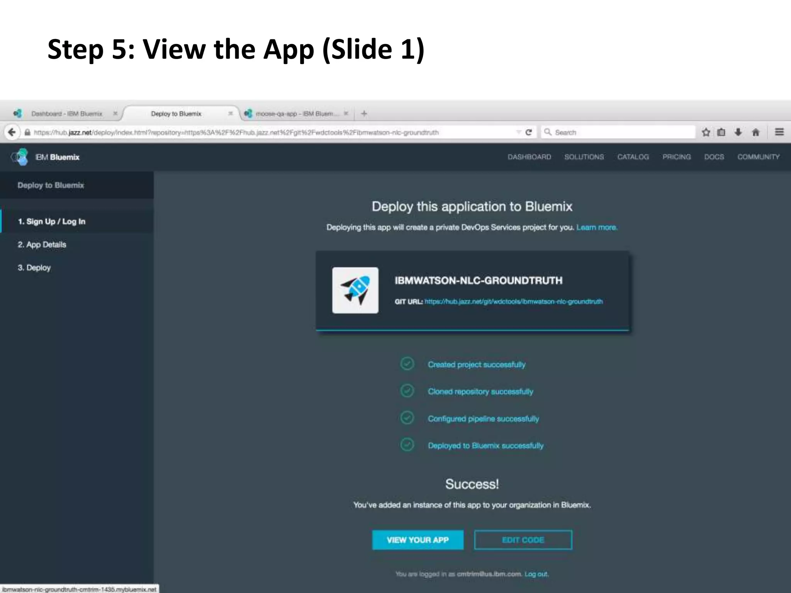Click the IBM Bluemix logo icon
This screenshot has height=593, width=791.
pos(20,157)
